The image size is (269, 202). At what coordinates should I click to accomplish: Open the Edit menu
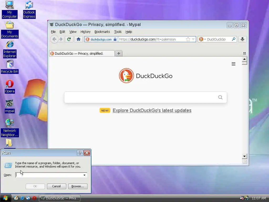point(62,32)
